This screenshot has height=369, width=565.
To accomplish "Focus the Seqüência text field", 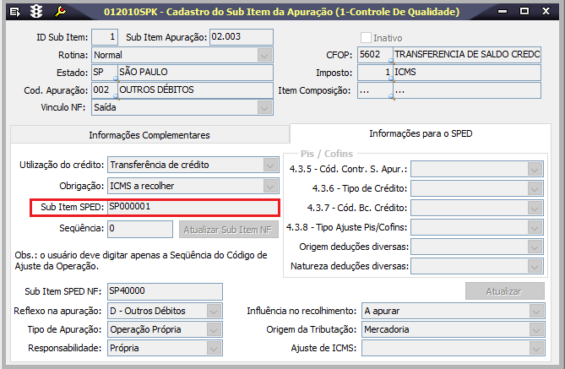I will tap(140, 228).
